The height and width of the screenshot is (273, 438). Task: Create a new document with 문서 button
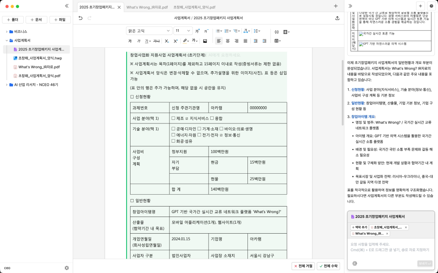tap(36, 20)
